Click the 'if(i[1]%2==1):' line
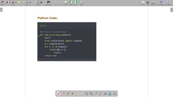 click(x=58, y=50)
